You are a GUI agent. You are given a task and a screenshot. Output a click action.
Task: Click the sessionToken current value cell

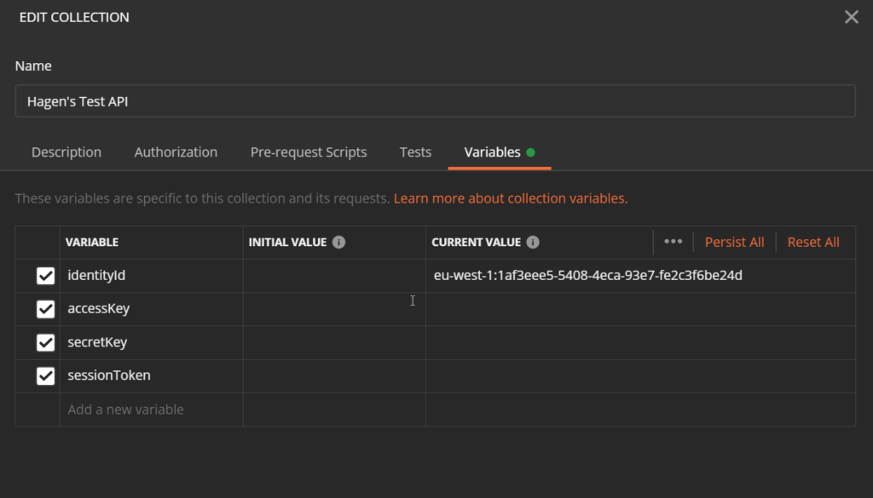[x=639, y=375]
